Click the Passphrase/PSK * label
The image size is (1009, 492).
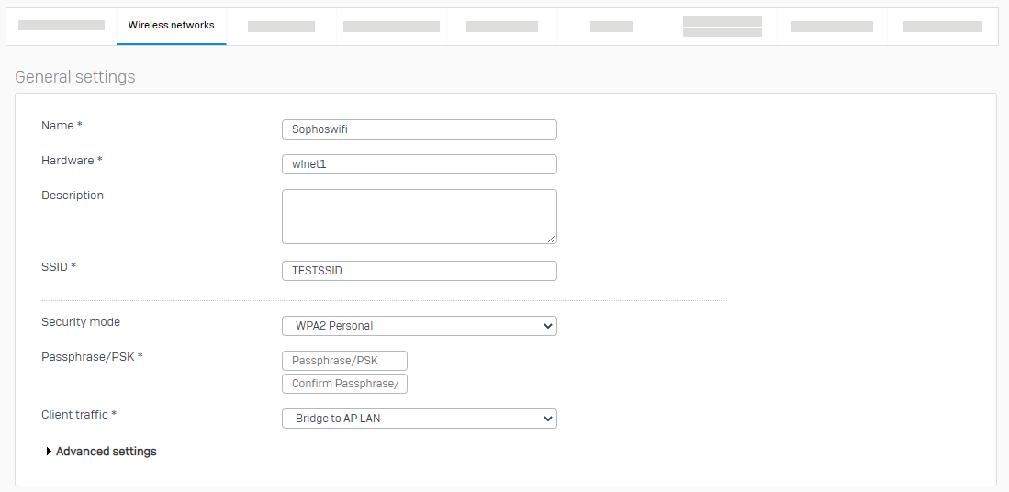click(x=92, y=356)
